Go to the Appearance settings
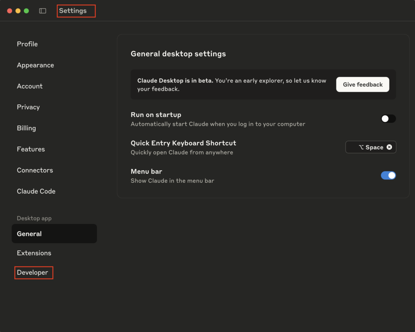The height and width of the screenshot is (332, 415). point(35,65)
